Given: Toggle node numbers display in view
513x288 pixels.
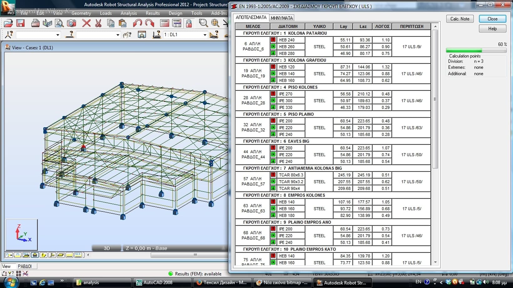Looking at the screenshot, I should pos(9,255).
